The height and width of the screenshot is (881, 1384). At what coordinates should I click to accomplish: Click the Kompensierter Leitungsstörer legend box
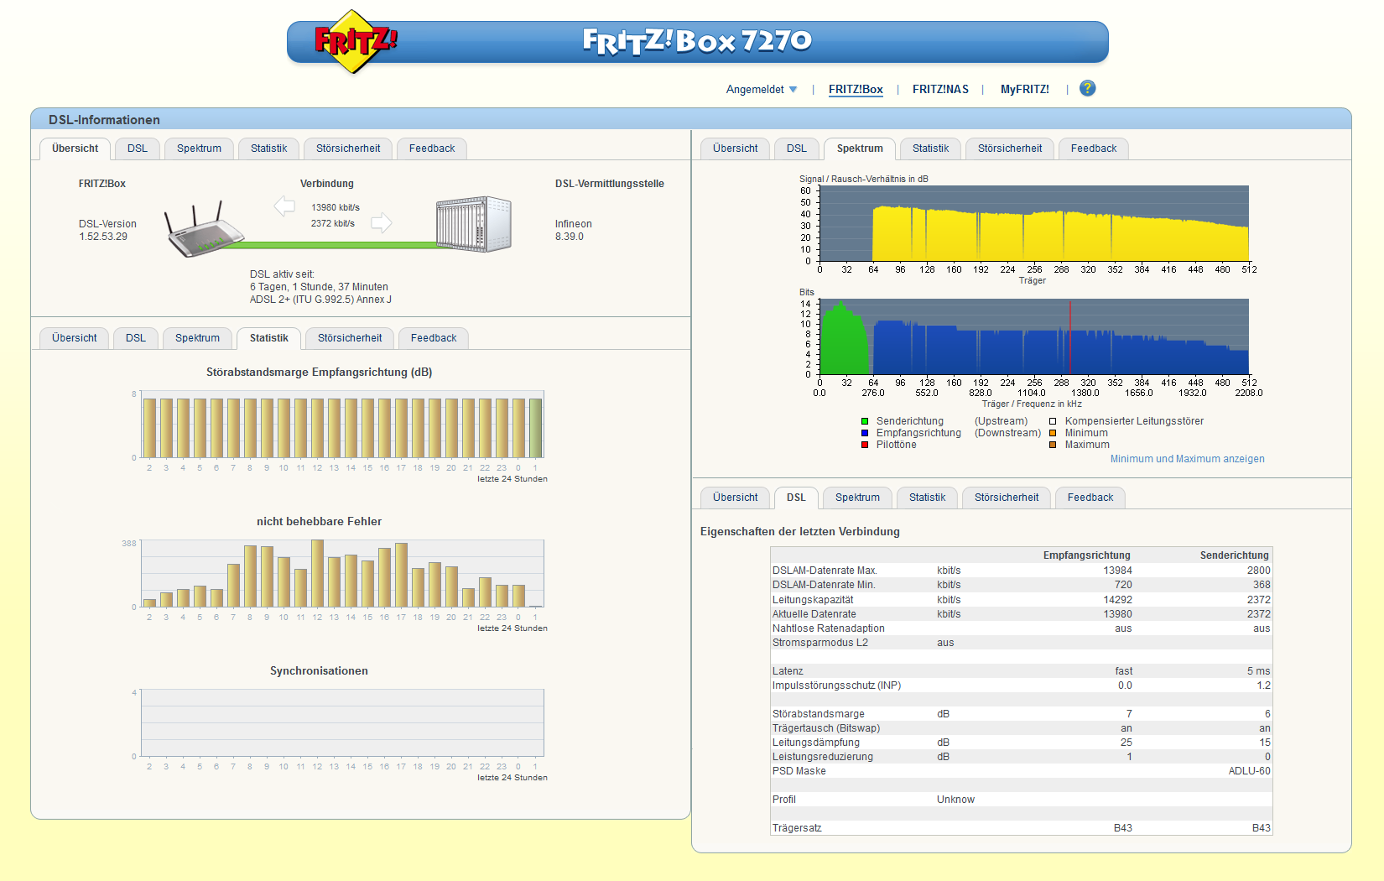click(1053, 421)
